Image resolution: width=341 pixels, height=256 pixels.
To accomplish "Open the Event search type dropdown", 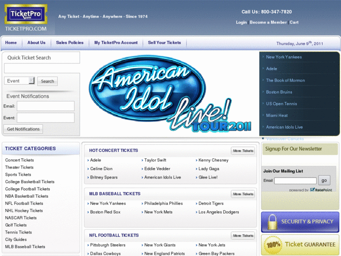I will pos(19,81).
